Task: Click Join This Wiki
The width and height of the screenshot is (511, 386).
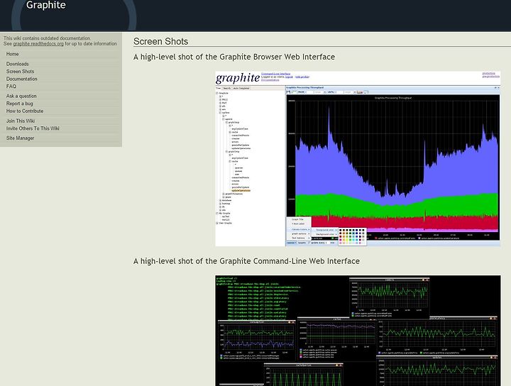Action: pos(20,121)
